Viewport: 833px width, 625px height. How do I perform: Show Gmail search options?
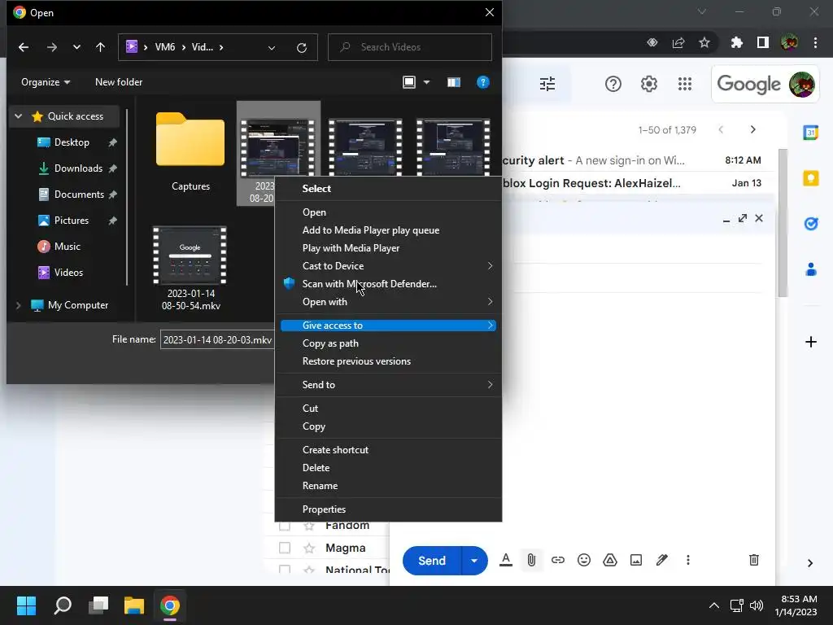(547, 84)
